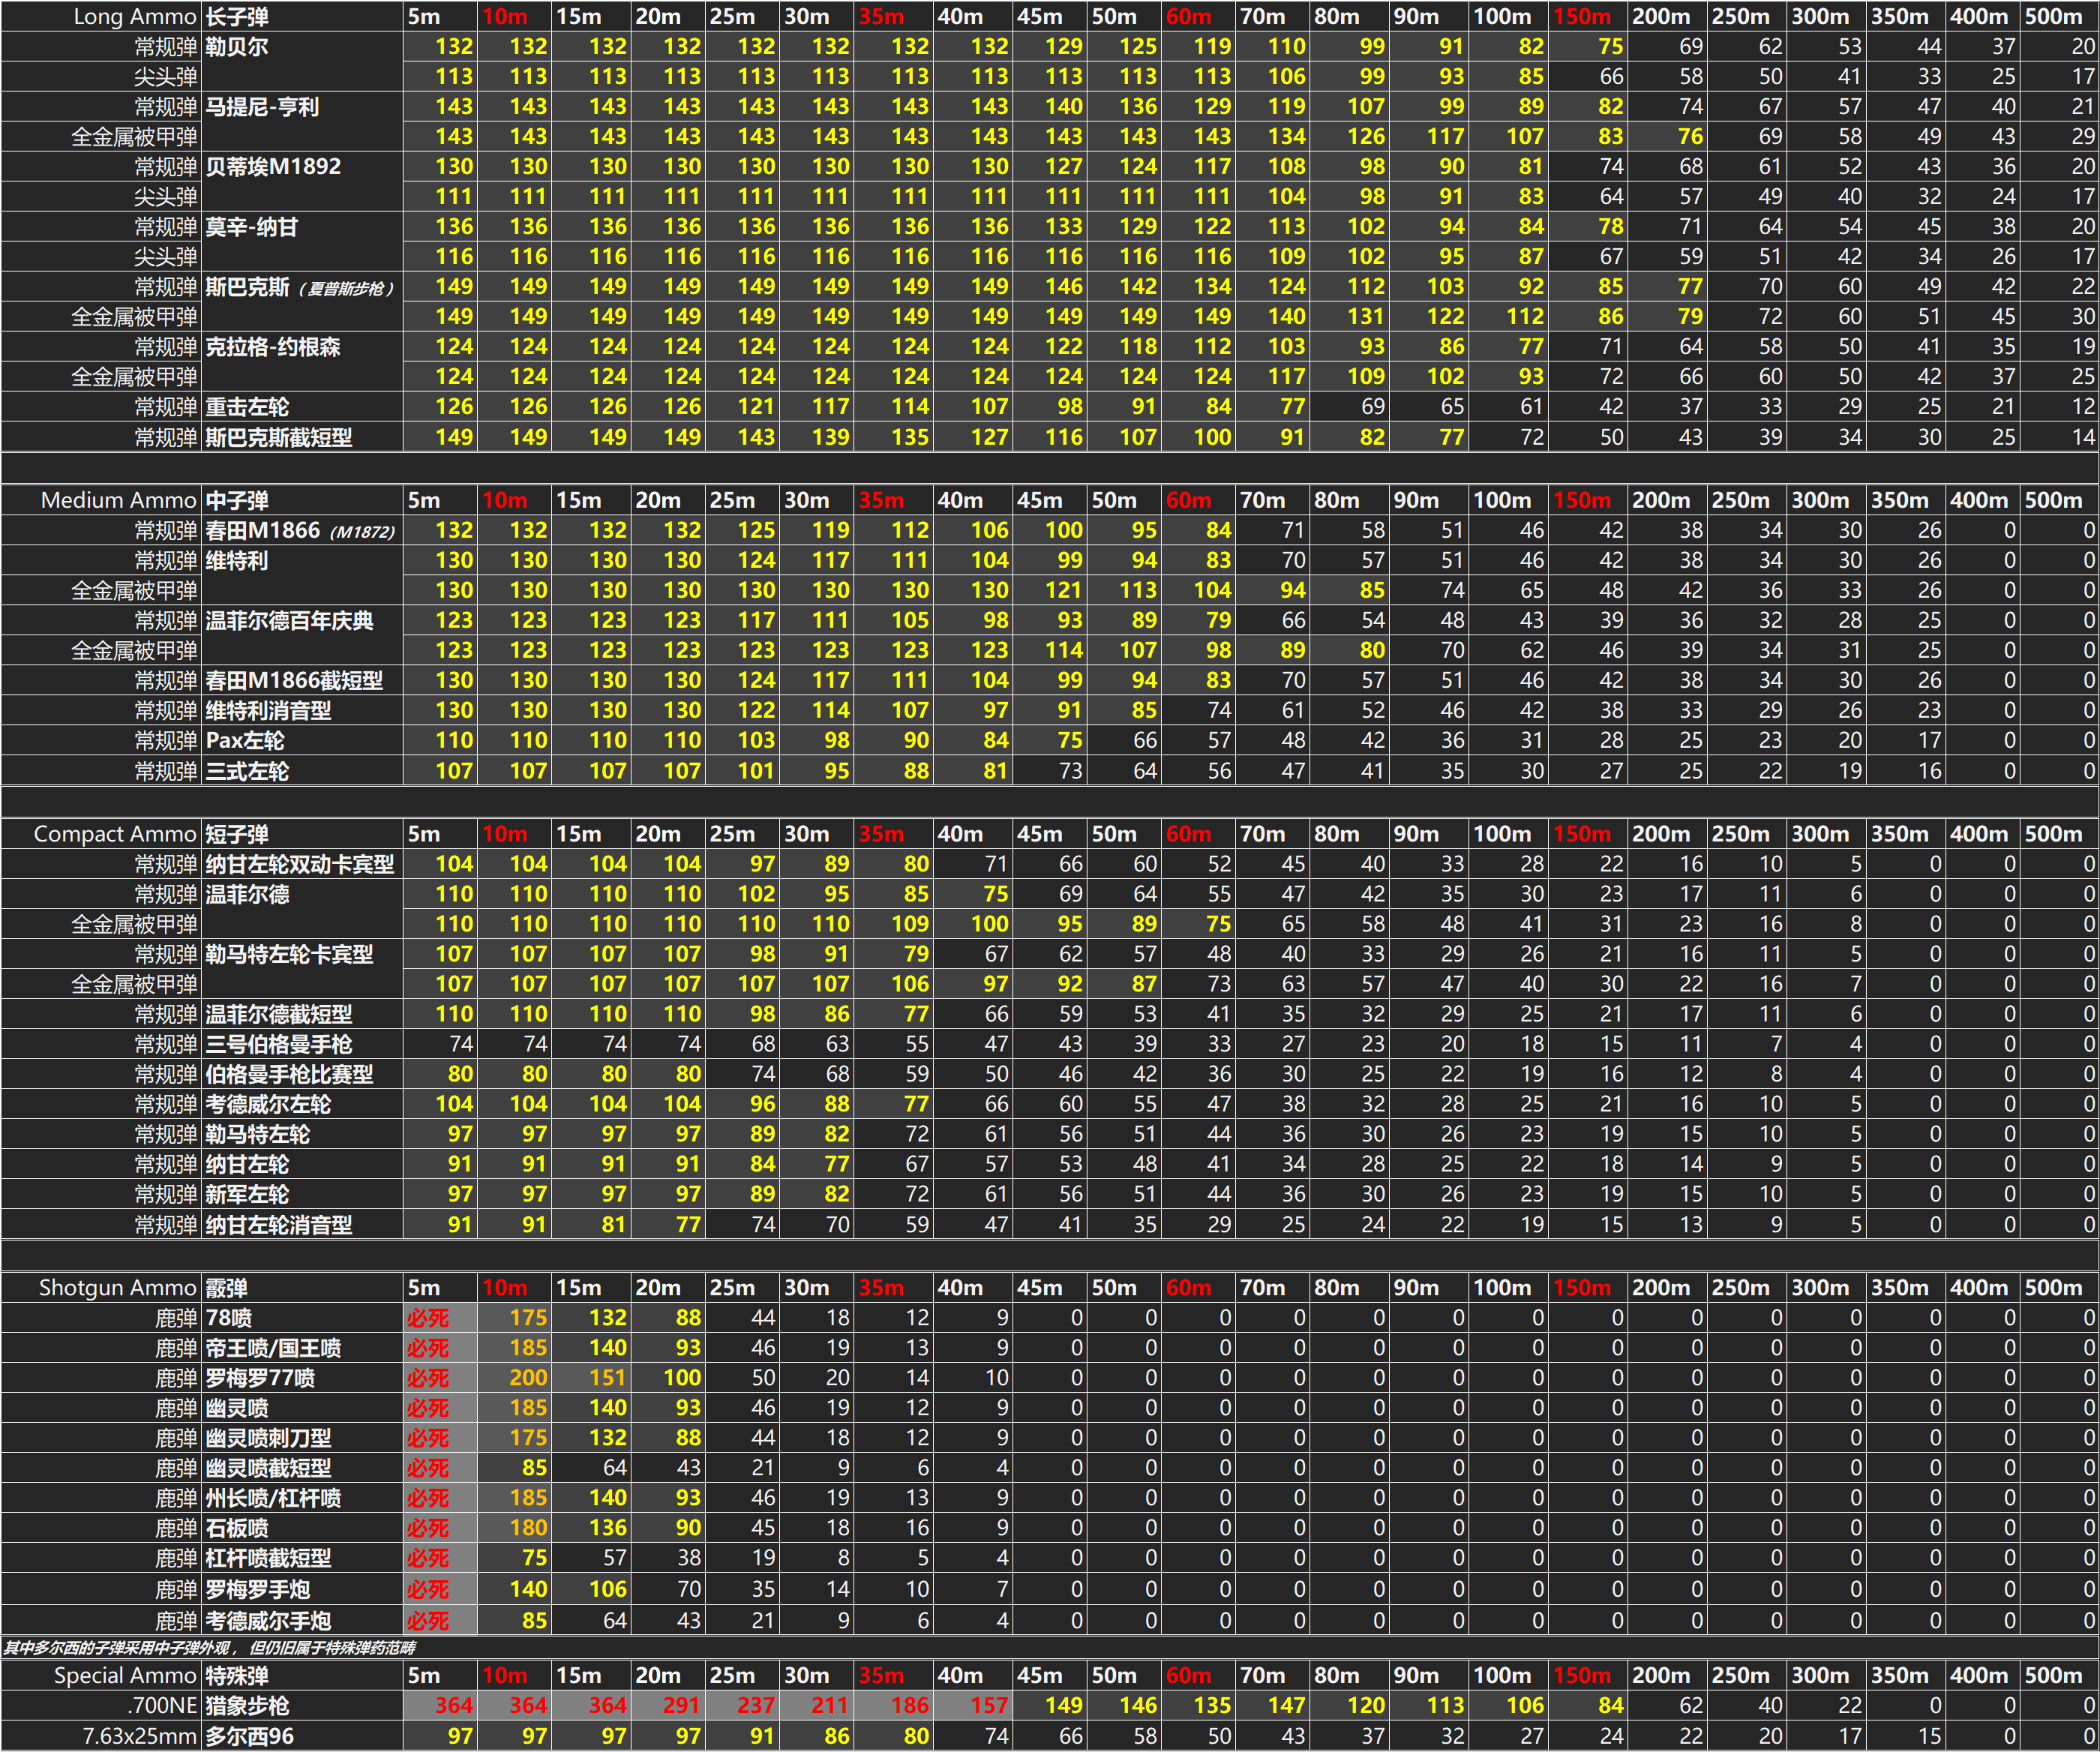Select the 霰弹 header cell

click(302, 1288)
